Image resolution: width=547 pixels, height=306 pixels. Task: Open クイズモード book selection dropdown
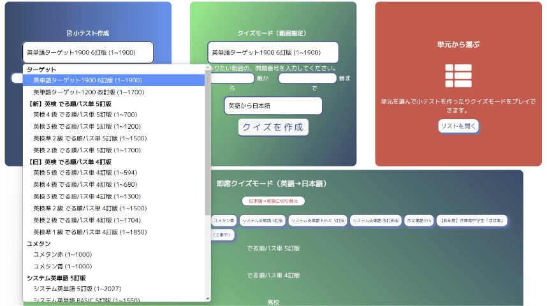point(272,52)
